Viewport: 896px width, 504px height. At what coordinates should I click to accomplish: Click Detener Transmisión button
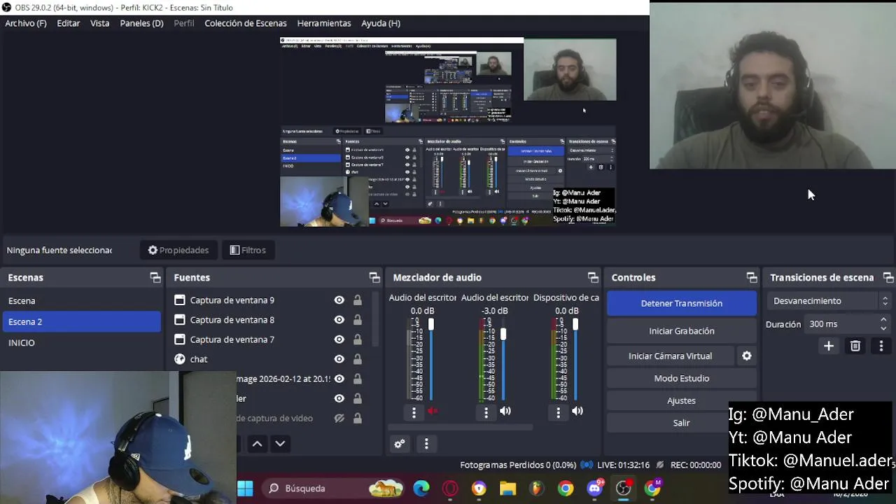[x=682, y=303]
